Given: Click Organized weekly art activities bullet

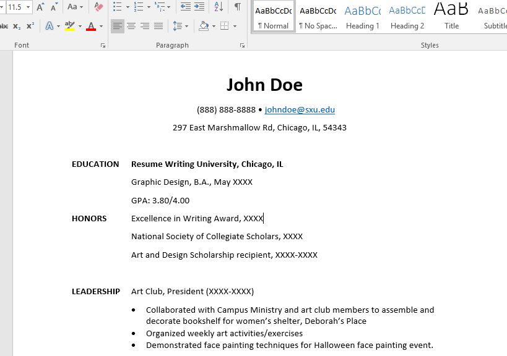Looking at the screenshot, I should pyautogui.click(x=224, y=333).
